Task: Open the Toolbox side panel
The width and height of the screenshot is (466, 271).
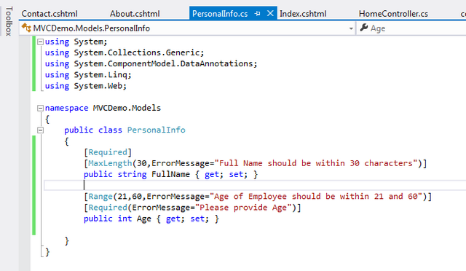Action: (x=9, y=21)
